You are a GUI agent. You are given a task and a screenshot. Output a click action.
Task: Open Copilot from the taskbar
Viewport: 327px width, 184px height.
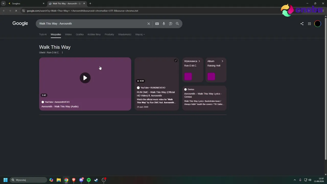pyautogui.click(x=51, y=180)
